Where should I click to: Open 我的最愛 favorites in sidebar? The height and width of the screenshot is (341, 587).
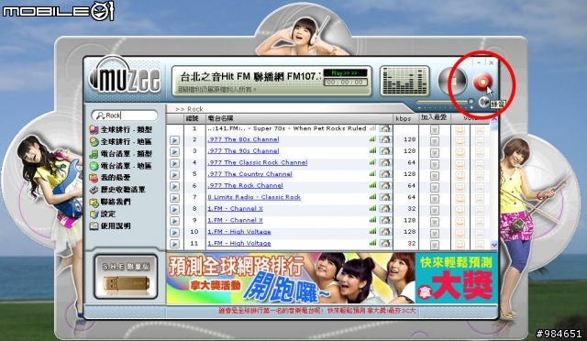click(110, 178)
